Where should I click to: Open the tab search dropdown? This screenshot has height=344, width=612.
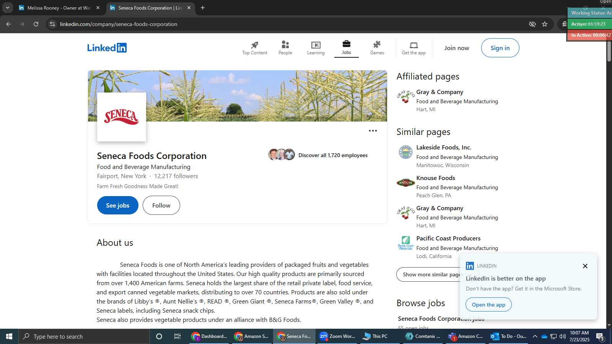7,8
